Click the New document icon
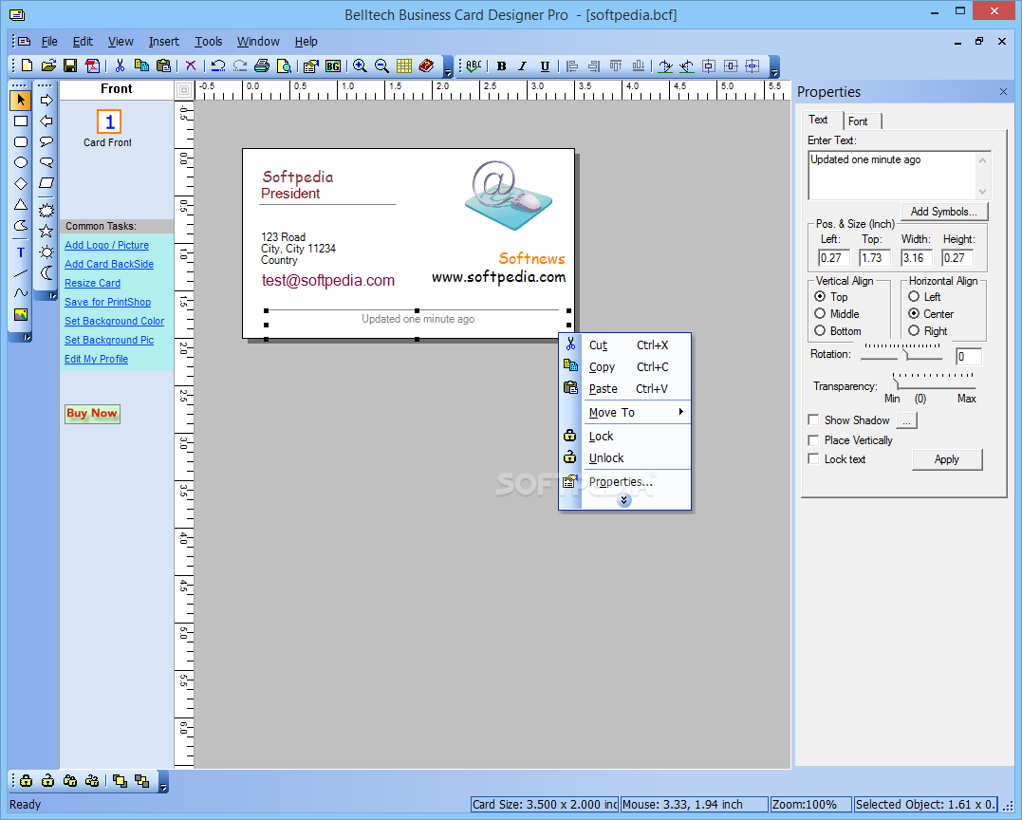The height and width of the screenshot is (820, 1022). pyautogui.click(x=27, y=65)
